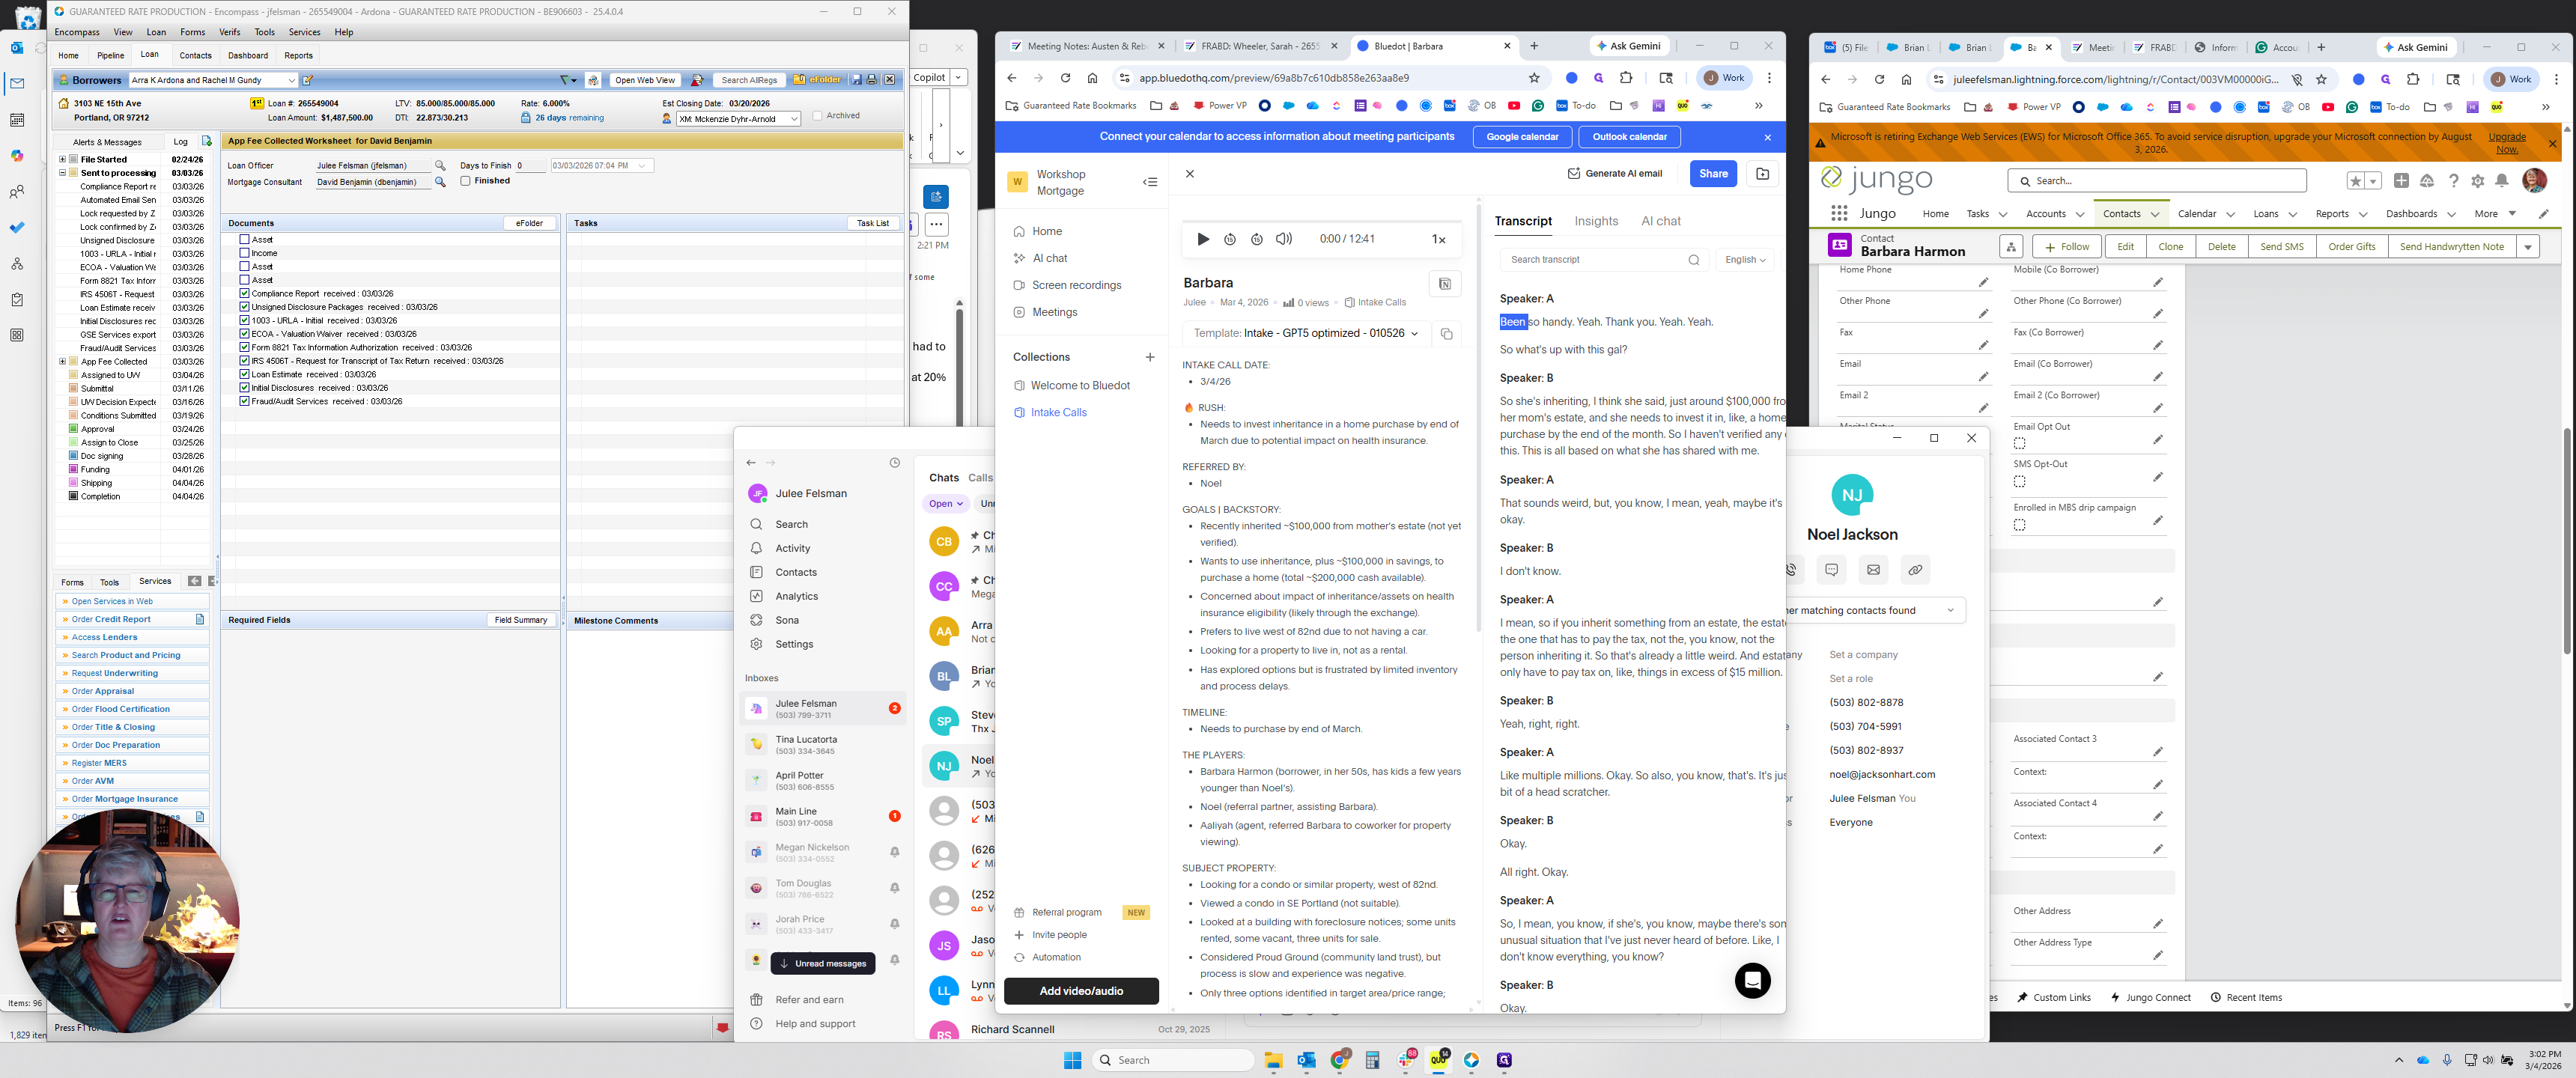Uncheck the Loan Estimate received checkbox

tap(244, 374)
